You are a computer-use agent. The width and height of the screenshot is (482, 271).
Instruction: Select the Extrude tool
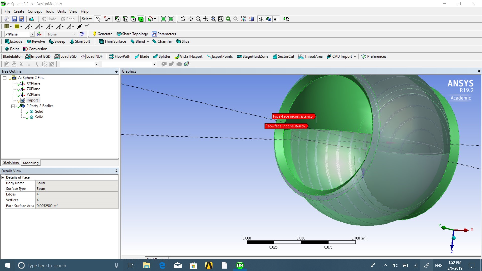point(14,41)
